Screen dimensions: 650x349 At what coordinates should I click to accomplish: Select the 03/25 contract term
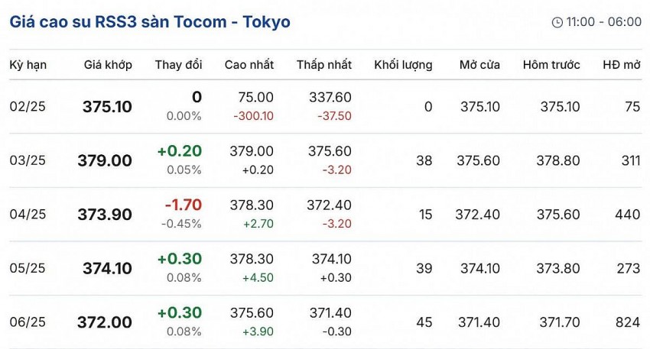pyautogui.click(x=28, y=160)
